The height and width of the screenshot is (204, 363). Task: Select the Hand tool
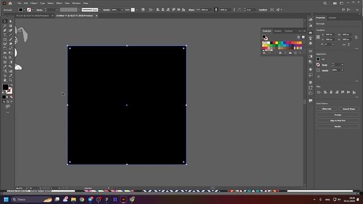tap(5, 80)
